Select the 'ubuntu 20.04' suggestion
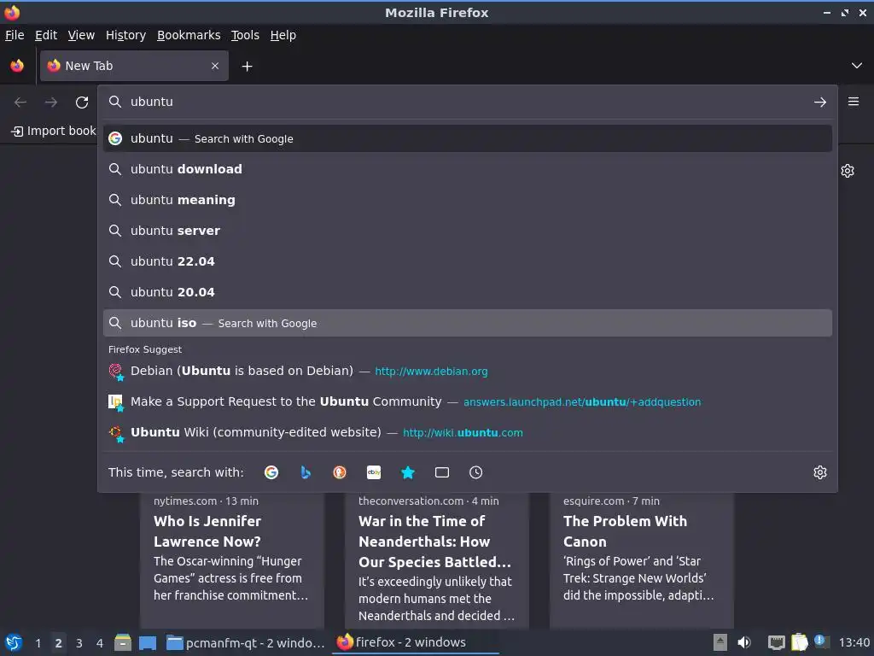 pos(467,292)
